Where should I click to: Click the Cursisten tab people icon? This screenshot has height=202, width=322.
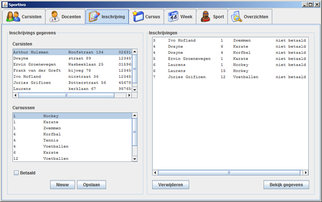pos(13,17)
